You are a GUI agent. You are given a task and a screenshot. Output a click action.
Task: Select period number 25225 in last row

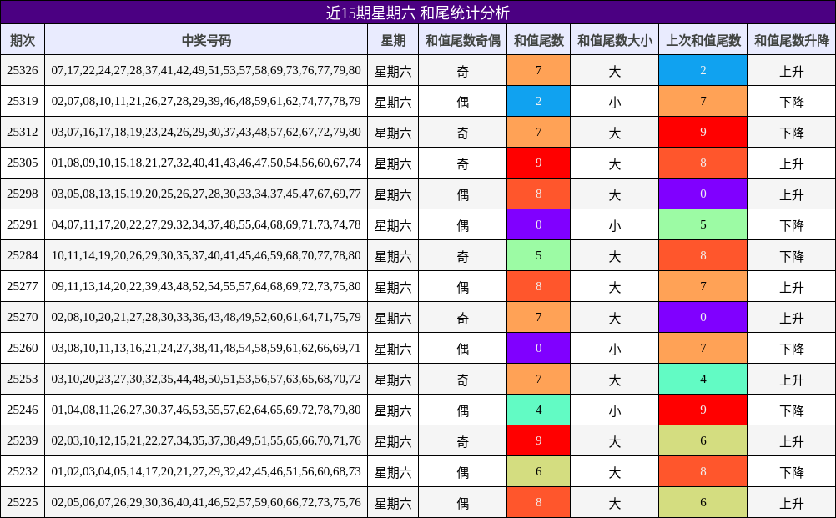23,502
